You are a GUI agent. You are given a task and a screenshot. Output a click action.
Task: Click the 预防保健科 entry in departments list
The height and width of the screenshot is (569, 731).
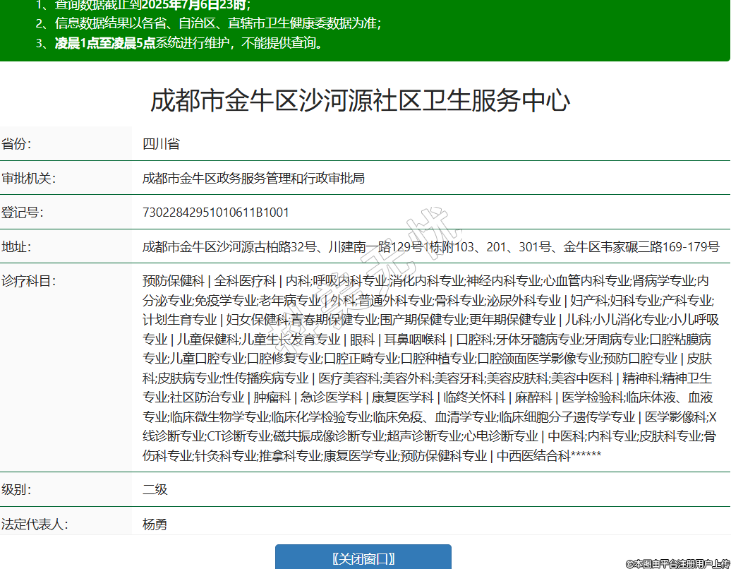173,281
